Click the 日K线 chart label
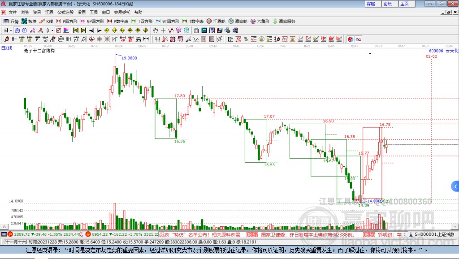This screenshot has height=259, width=459. click(x=7, y=48)
